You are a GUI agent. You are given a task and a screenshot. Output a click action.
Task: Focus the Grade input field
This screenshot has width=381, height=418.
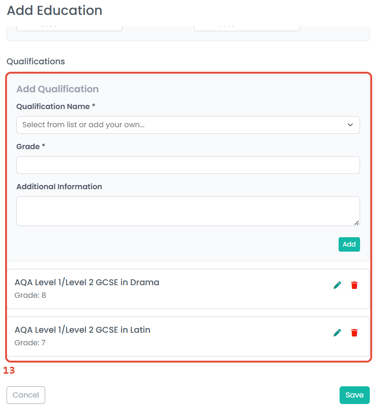tap(188, 165)
